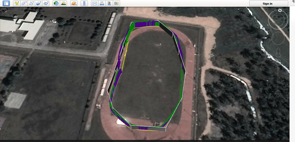Toggle sunlight across the landscape
This screenshot has height=142, width=295.
coord(63,3)
